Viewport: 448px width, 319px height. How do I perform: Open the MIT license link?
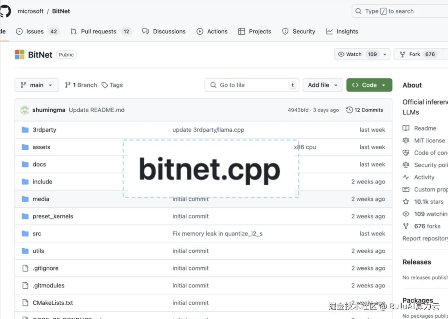point(429,141)
